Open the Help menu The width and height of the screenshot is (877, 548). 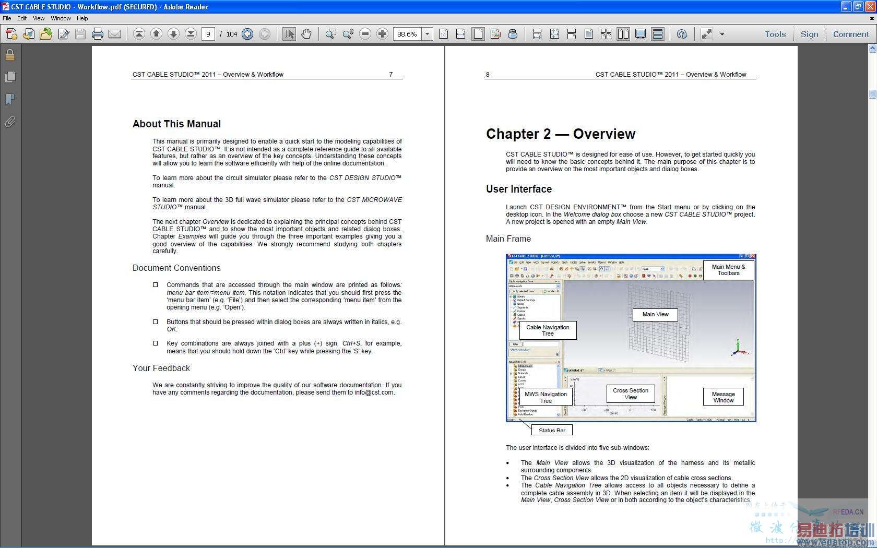(82, 18)
